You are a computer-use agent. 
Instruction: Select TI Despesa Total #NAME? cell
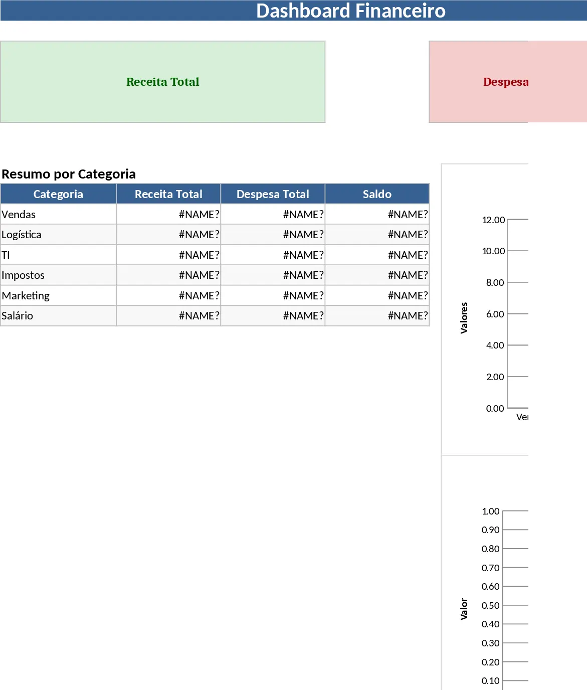pos(273,255)
